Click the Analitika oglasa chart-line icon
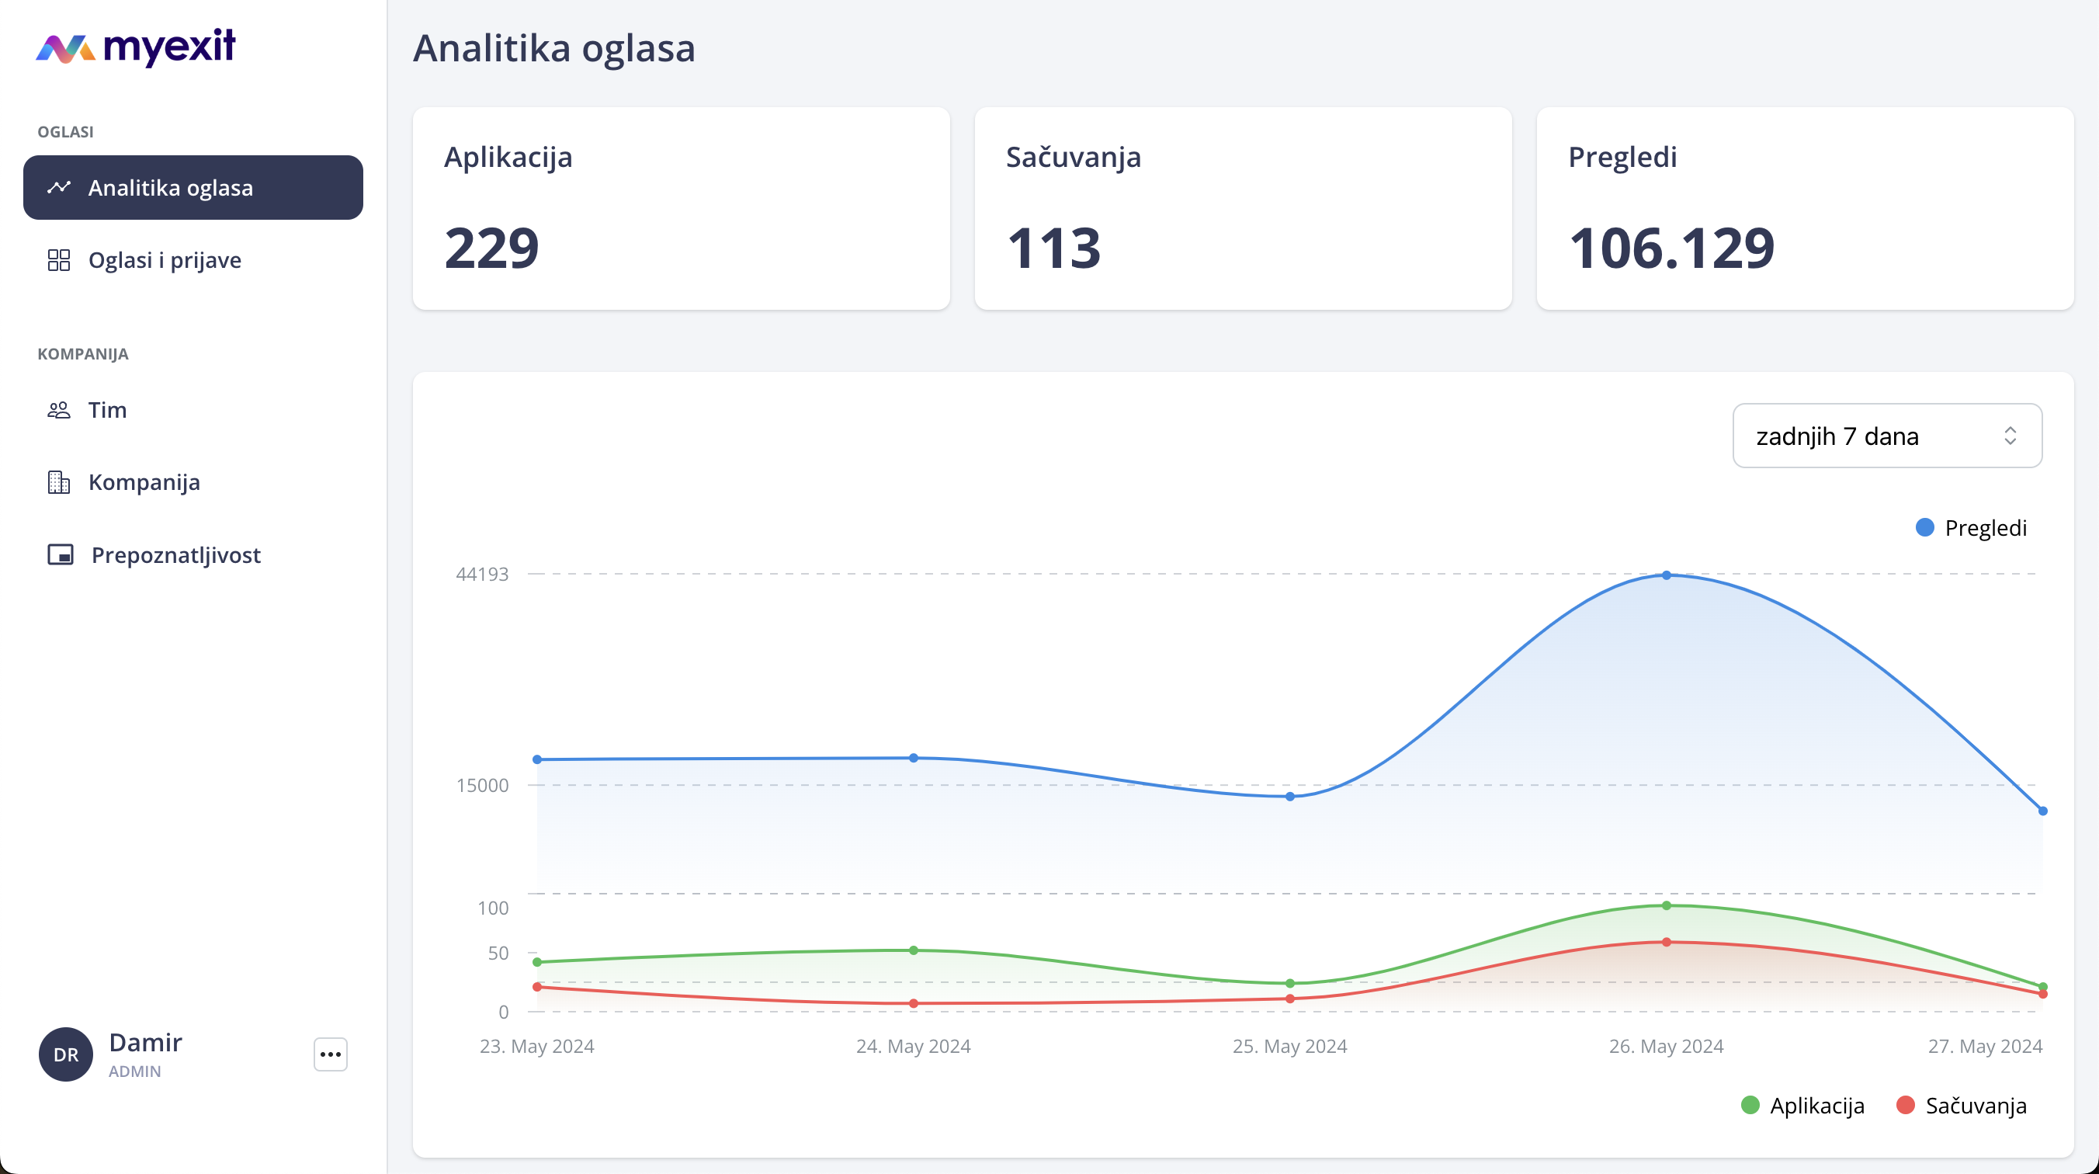The width and height of the screenshot is (2099, 1174). coord(59,188)
